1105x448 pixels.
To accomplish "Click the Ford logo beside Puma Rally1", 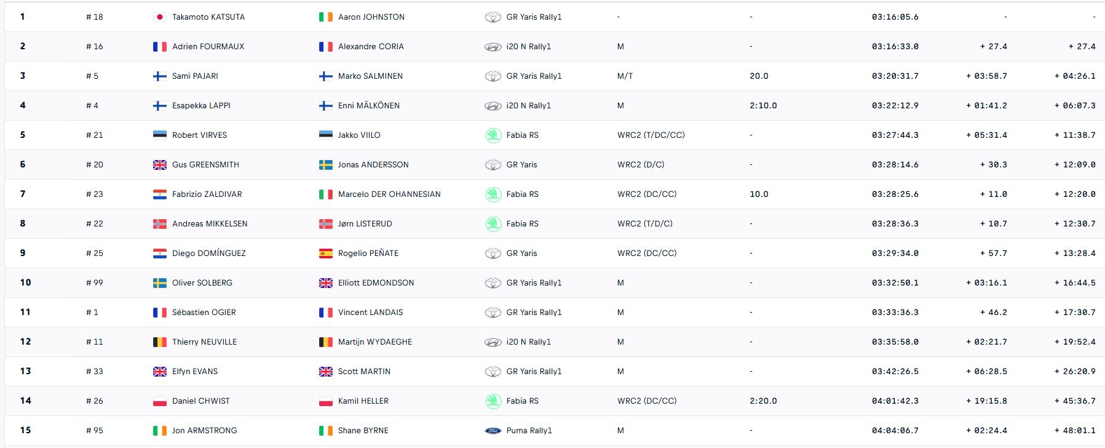I will [493, 431].
